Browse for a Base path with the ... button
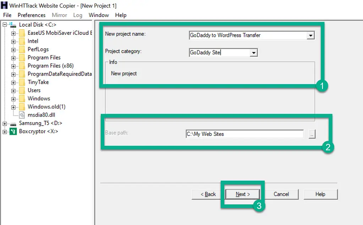This screenshot has height=225, width=363. [312, 134]
